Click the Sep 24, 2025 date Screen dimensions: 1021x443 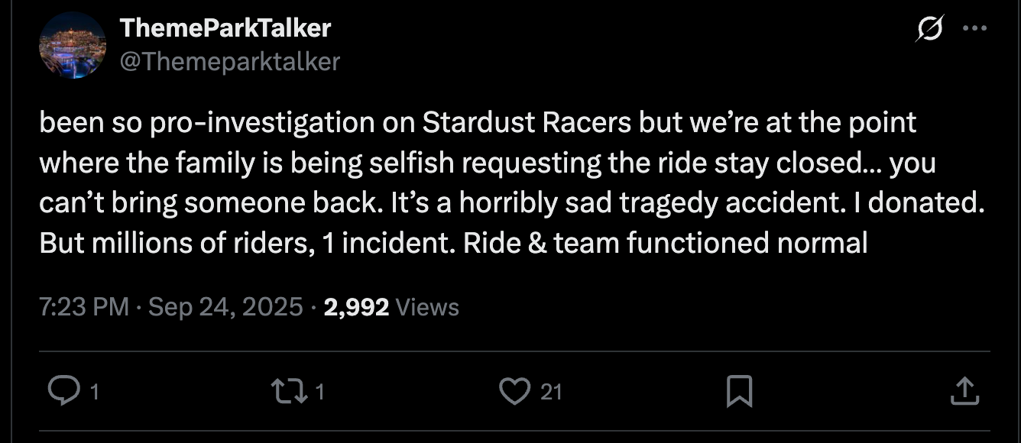pos(225,307)
